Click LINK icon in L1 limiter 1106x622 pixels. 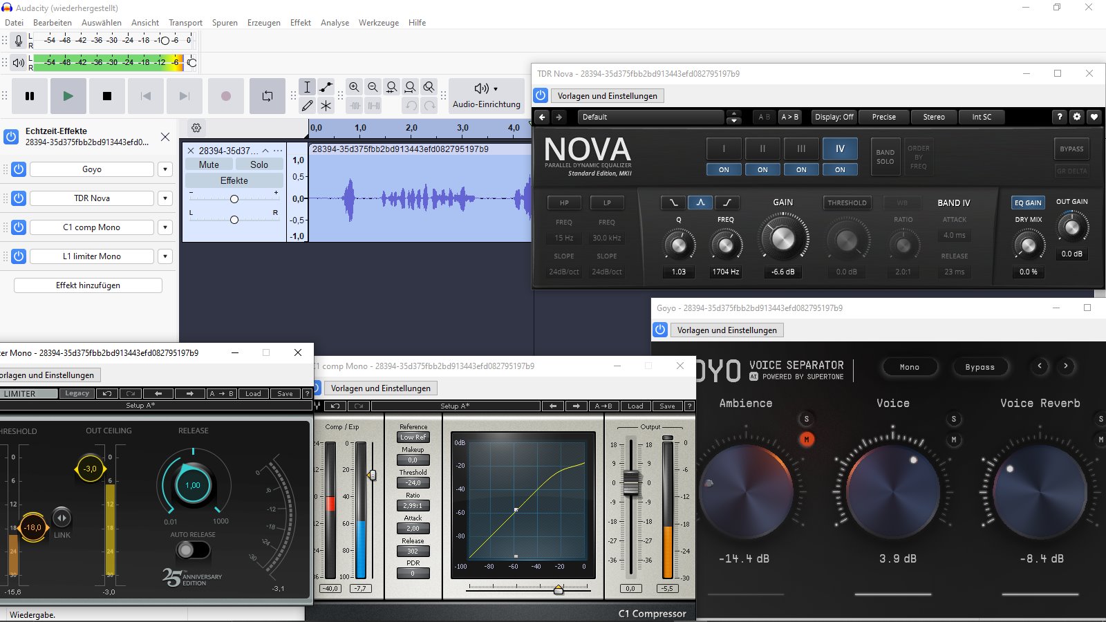62,518
